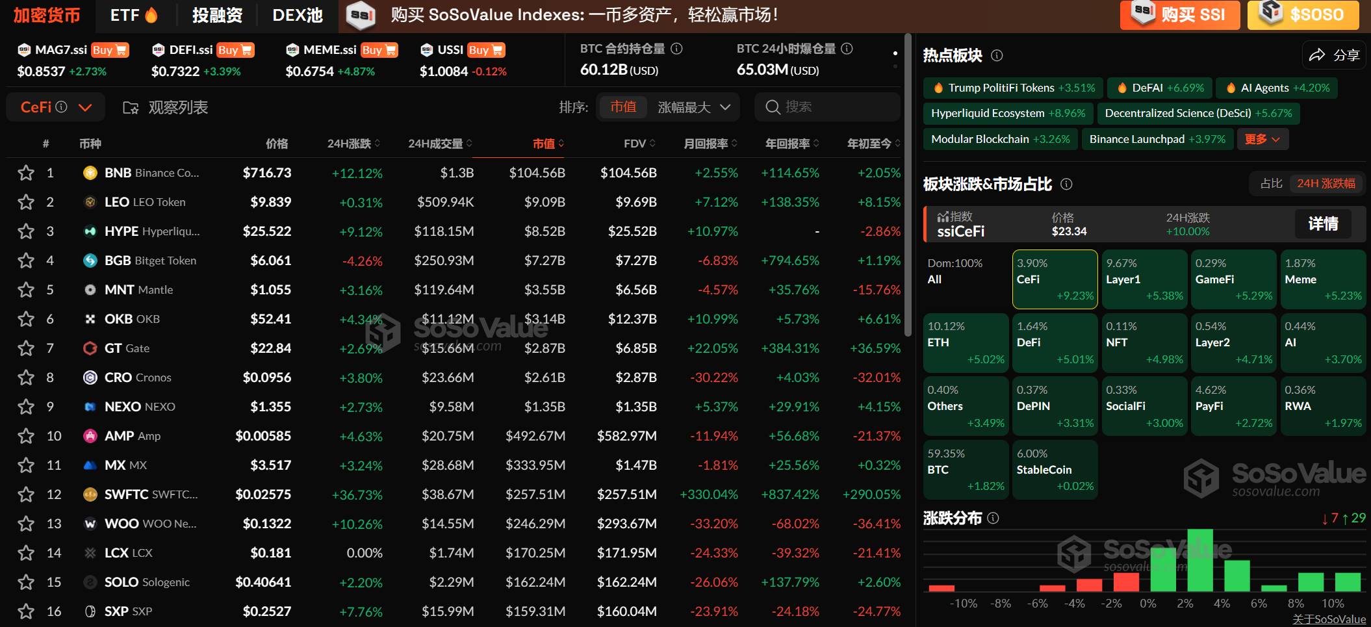Viewport: 1371px width, 627px height.
Task: Click tallest green bar in 涨跌分布 chart
Action: pos(1200,560)
